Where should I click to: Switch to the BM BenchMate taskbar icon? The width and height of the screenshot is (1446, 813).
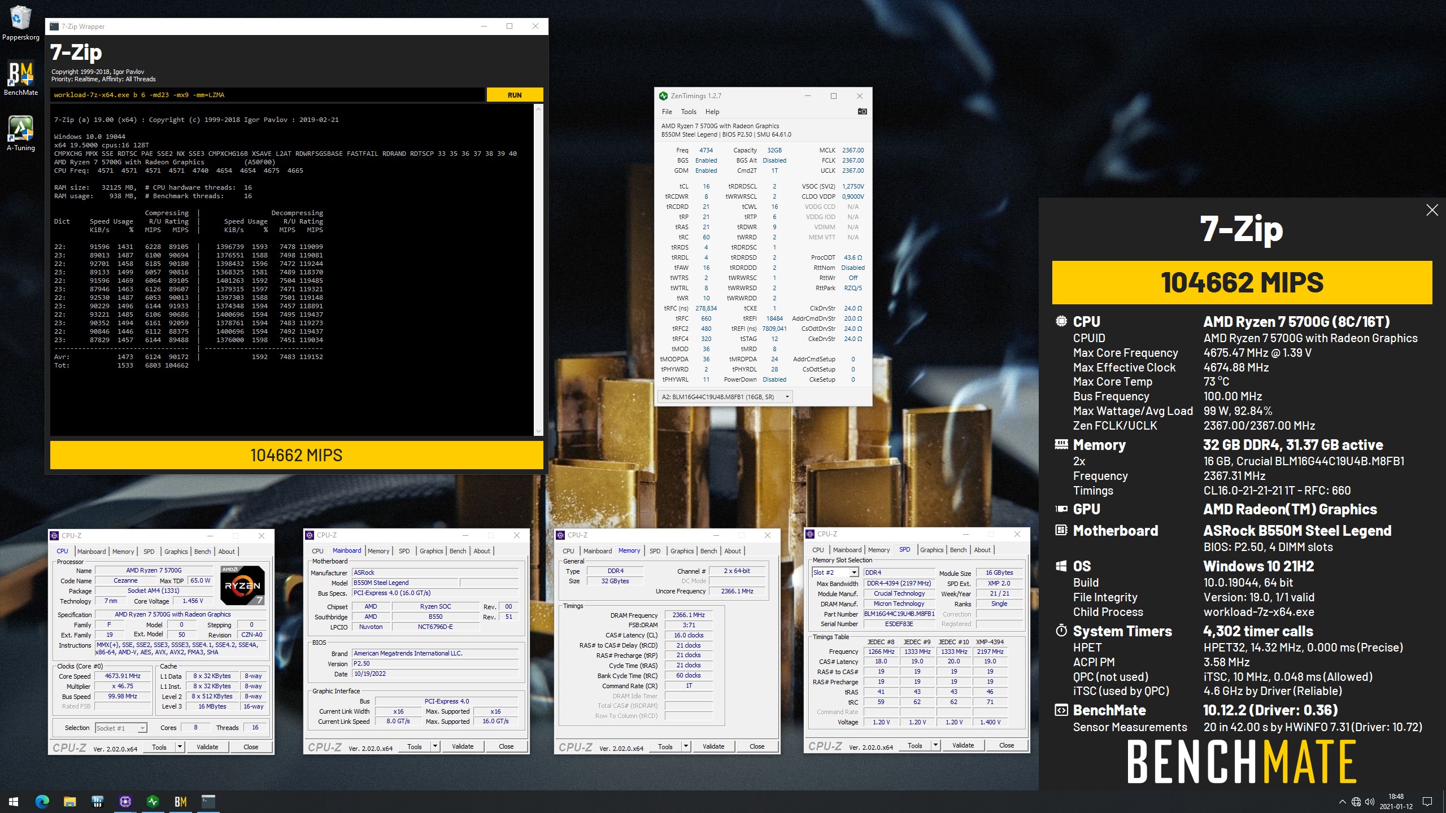[x=180, y=801]
